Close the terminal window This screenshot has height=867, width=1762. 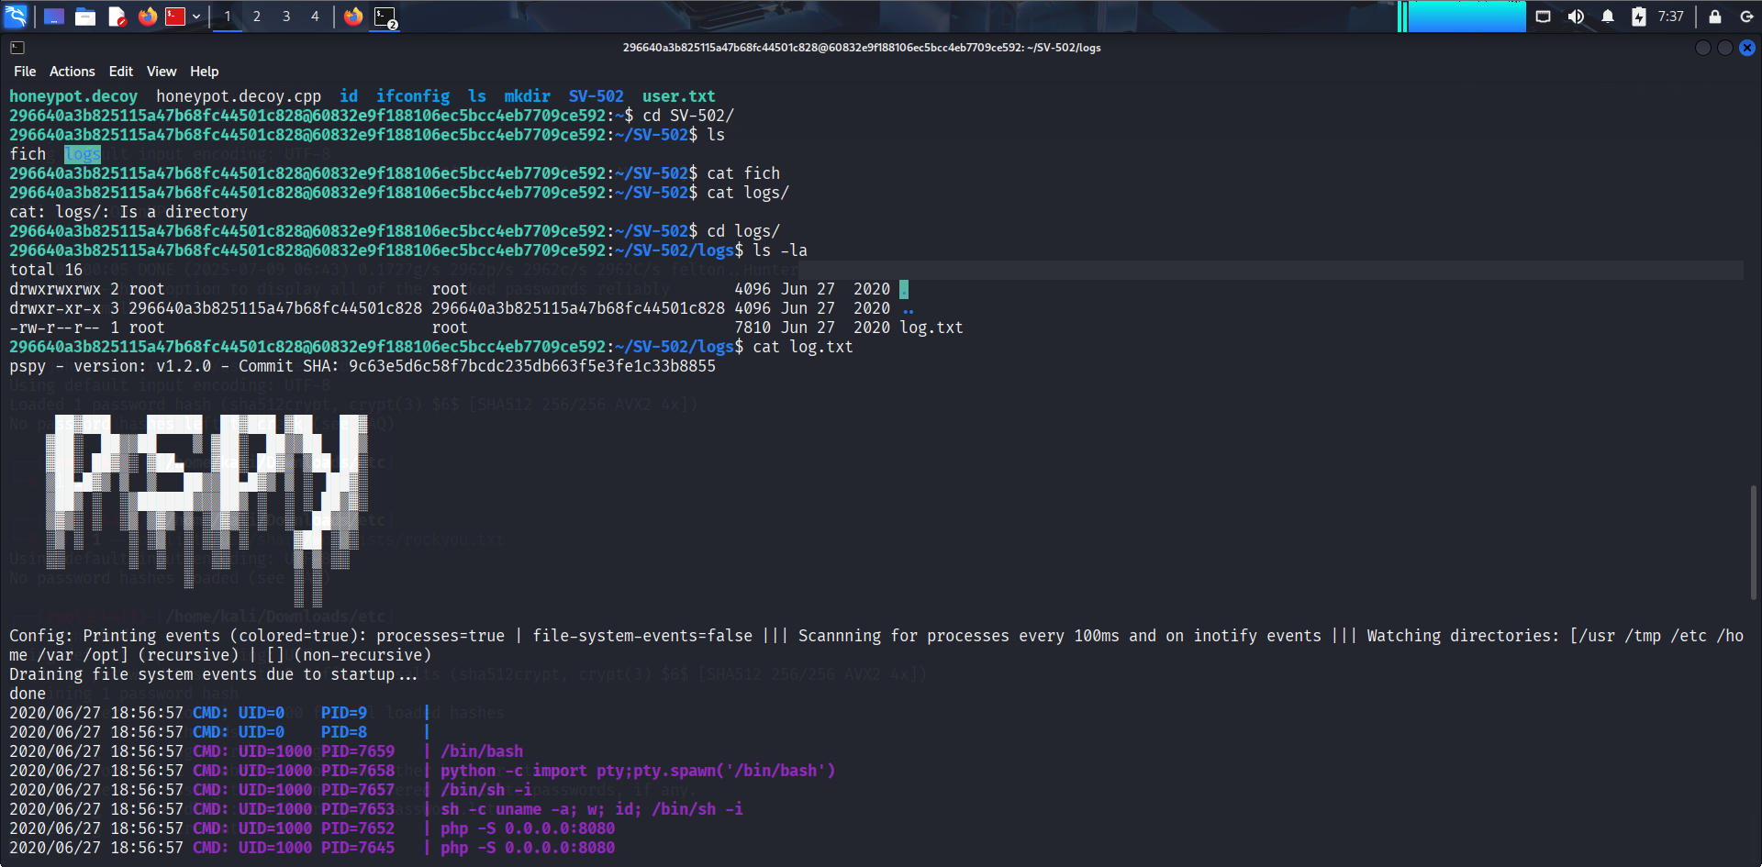point(1747,48)
